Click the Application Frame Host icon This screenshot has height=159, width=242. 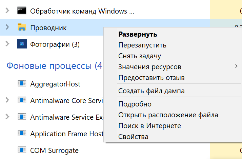point(22,134)
